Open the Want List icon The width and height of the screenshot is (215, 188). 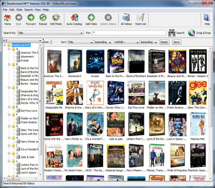pyautogui.click(x=140, y=18)
